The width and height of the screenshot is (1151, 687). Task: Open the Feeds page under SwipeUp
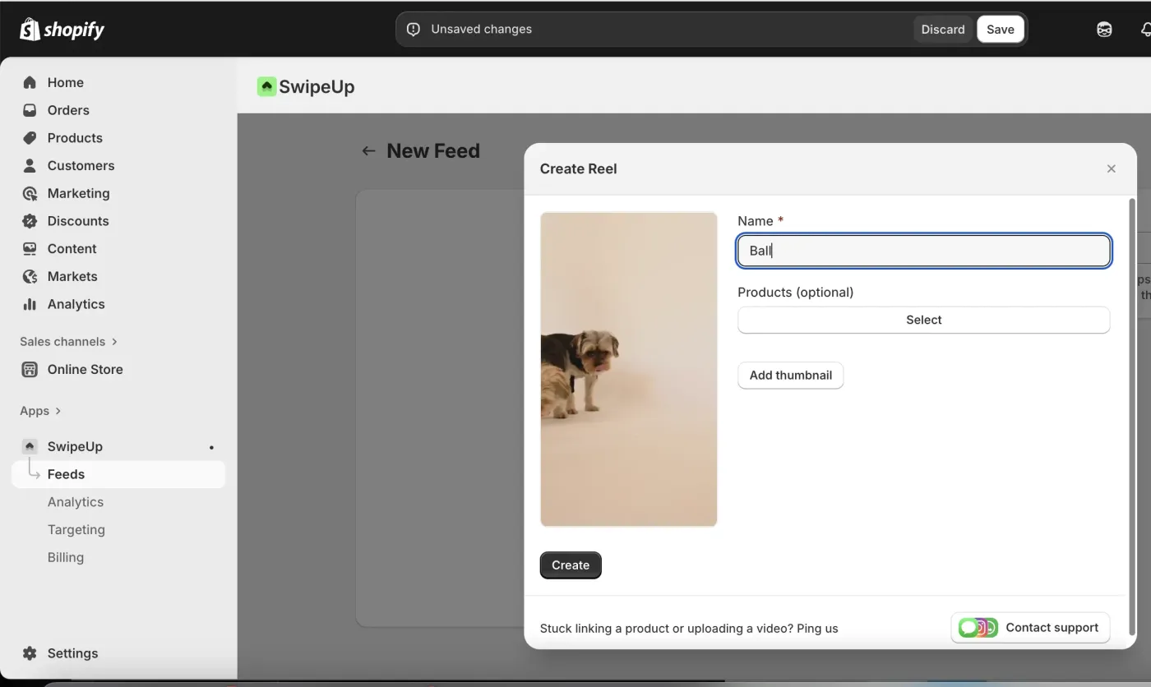coord(67,473)
